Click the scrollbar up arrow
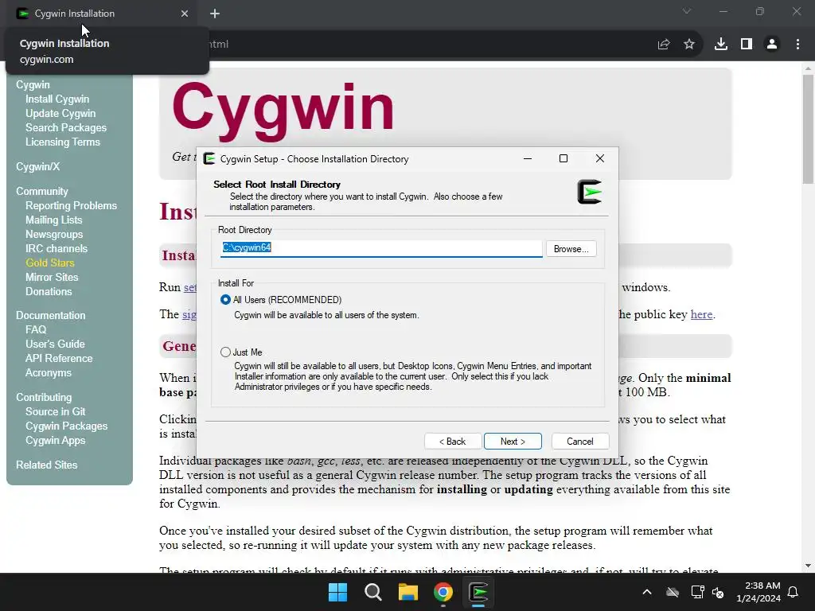 point(808,68)
